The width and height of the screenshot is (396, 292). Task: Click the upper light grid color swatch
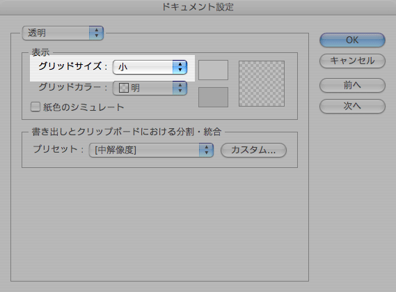(213, 70)
